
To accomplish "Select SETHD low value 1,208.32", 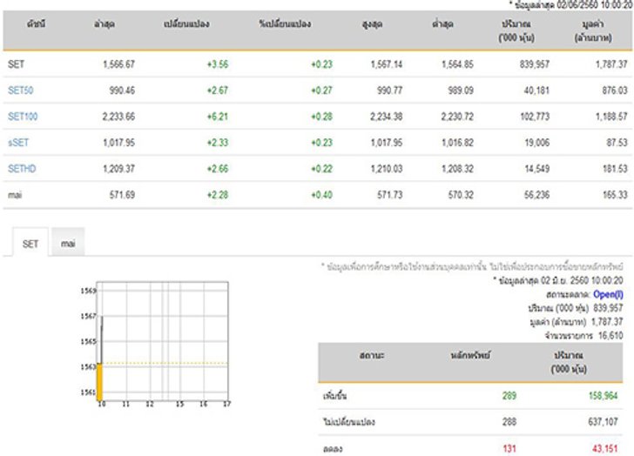I will (457, 169).
